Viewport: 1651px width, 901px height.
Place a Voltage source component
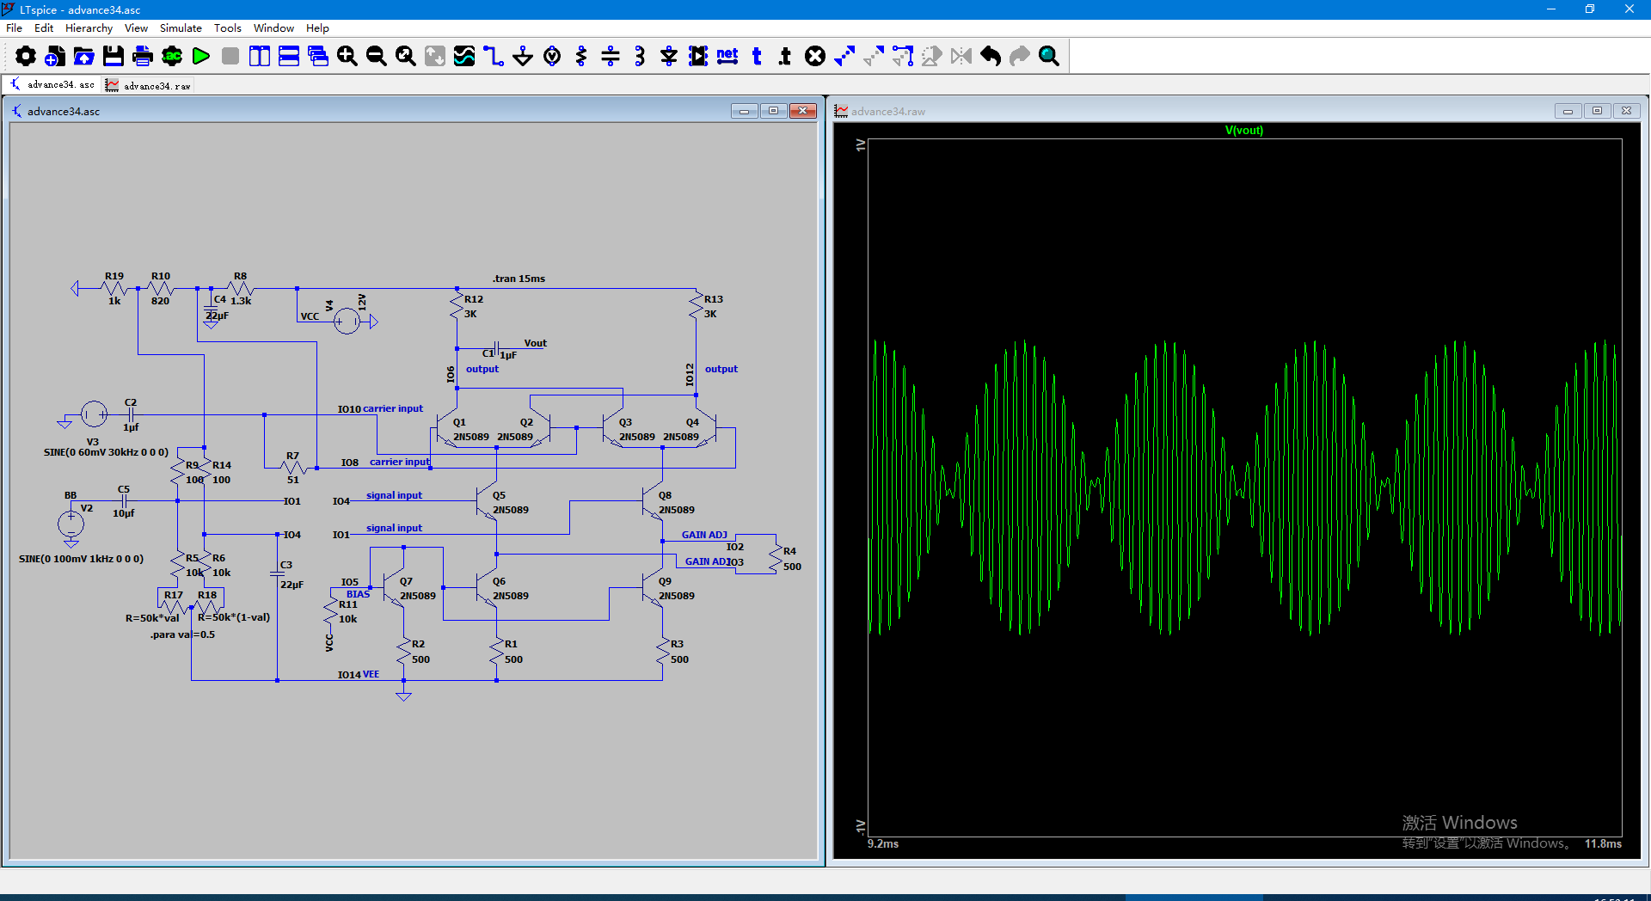(x=552, y=57)
